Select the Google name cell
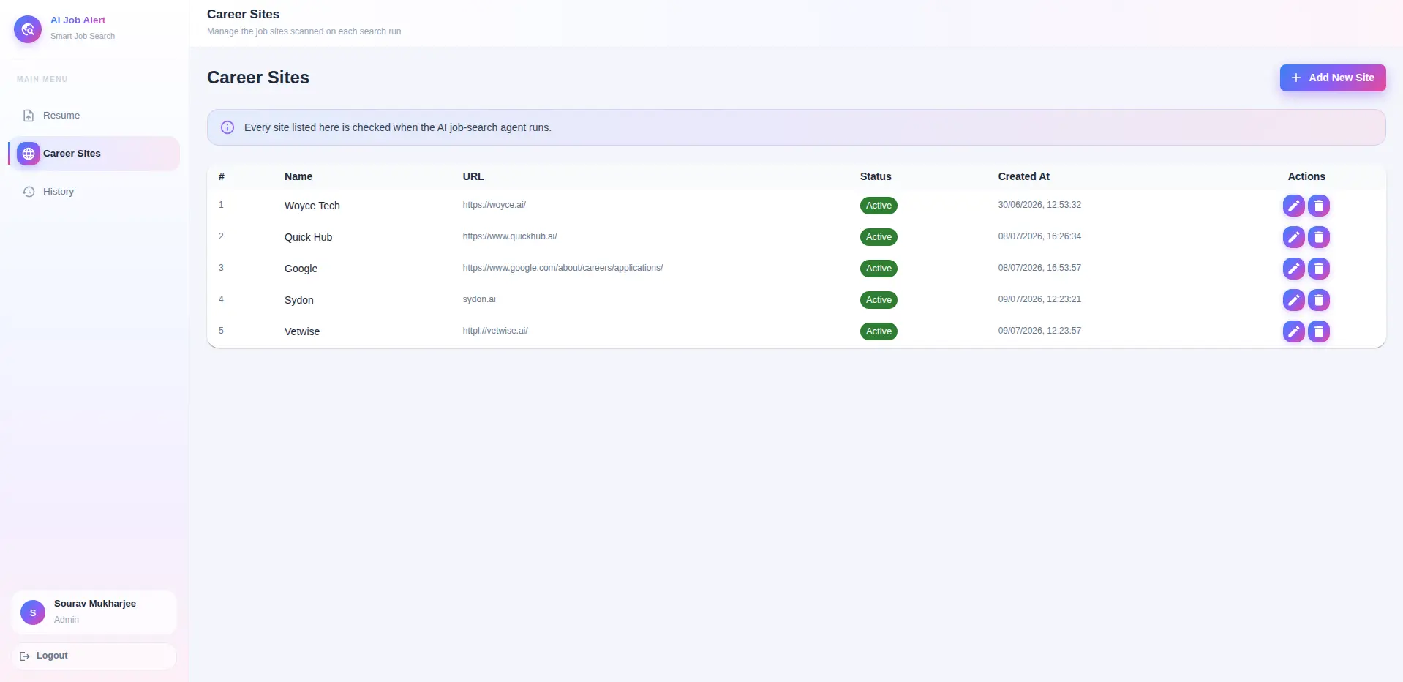 (301, 269)
